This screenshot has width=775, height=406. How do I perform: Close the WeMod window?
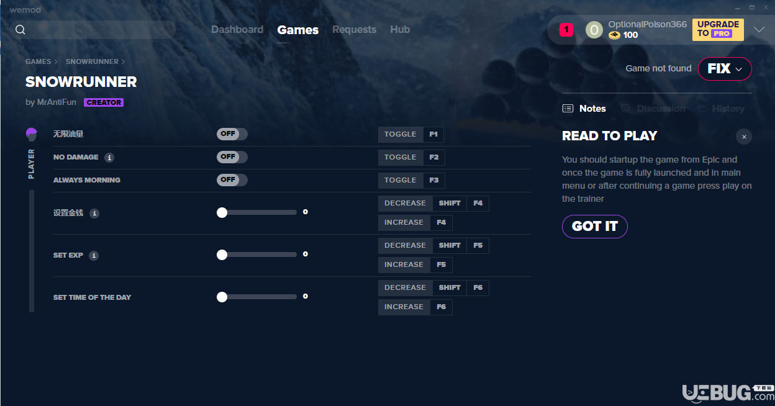click(766, 7)
